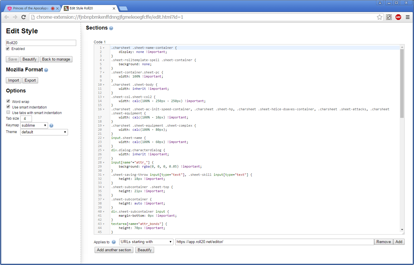The height and width of the screenshot is (265, 414).
Task: Click the code editor scrollbar thumb
Action: [402, 83]
